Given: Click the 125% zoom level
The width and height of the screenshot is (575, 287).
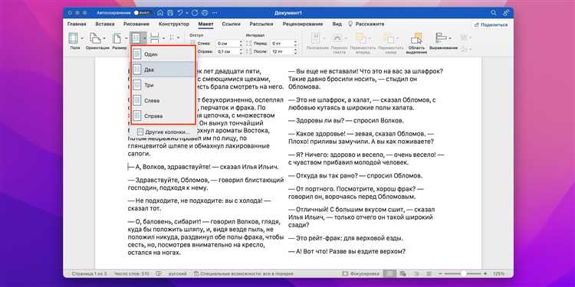Looking at the screenshot, I should [498, 273].
